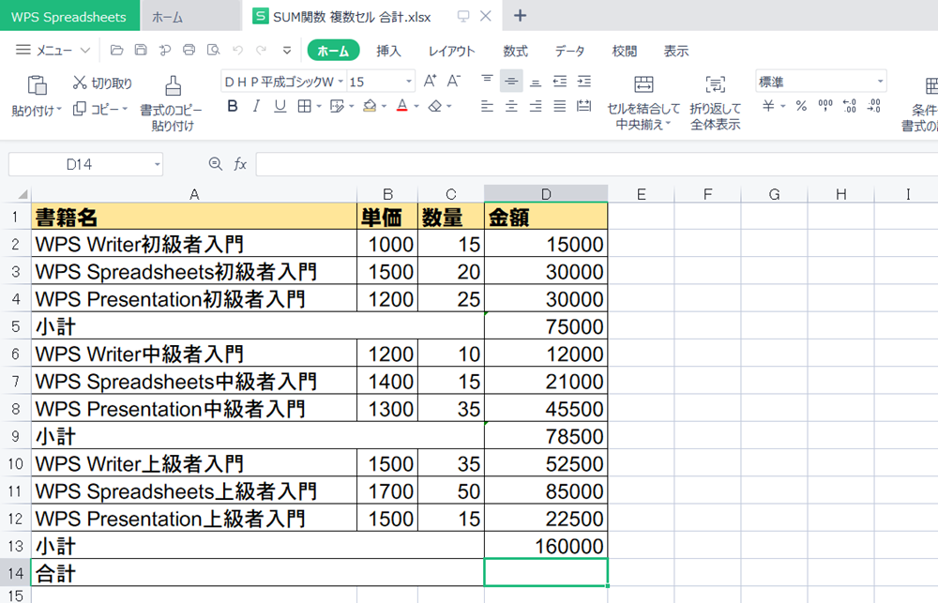Viewport: 938px width, 603px height.
Task: Toggle bold formatting
Action: [233, 107]
